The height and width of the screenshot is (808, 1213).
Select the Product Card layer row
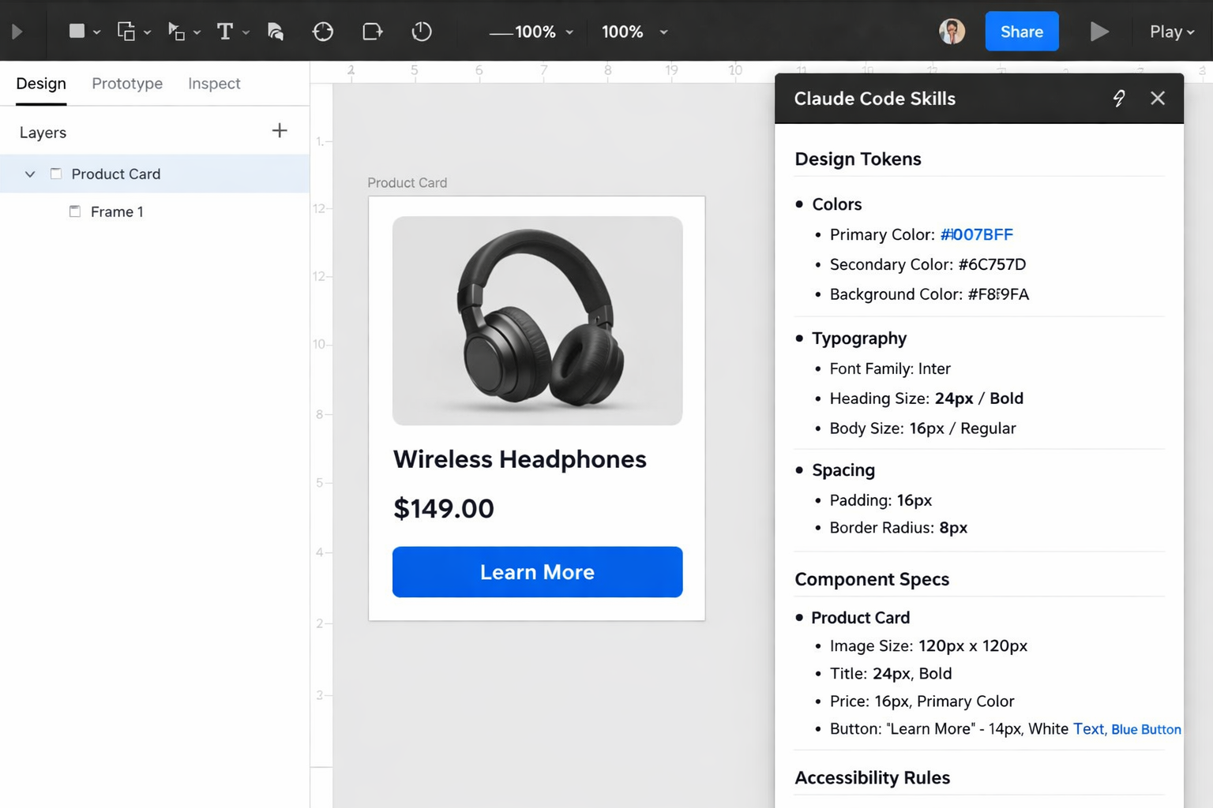155,174
